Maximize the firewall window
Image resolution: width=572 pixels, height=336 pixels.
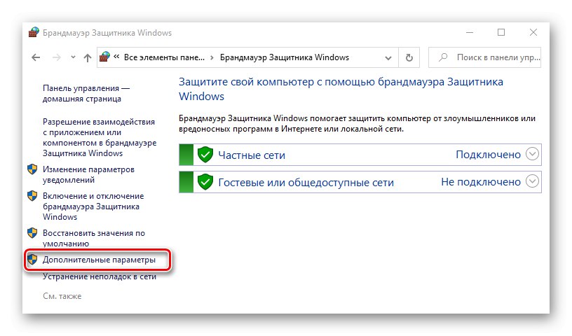pyautogui.click(x=501, y=32)
